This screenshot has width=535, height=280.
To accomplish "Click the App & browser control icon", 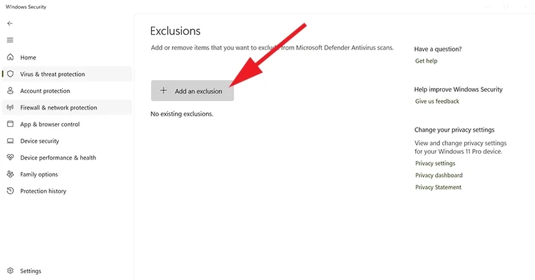I will (x=10, y=124).
